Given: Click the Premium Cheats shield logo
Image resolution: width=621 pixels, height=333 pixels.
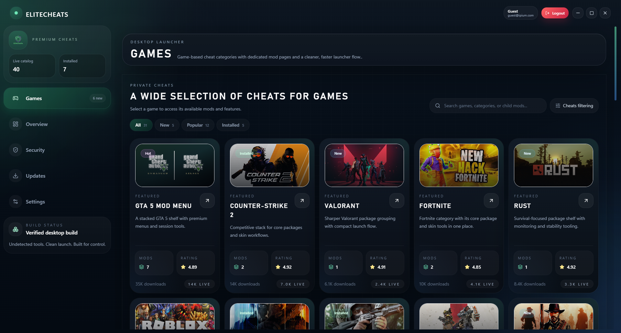Looking at the screenshot, I should click(x=18, y=40).
